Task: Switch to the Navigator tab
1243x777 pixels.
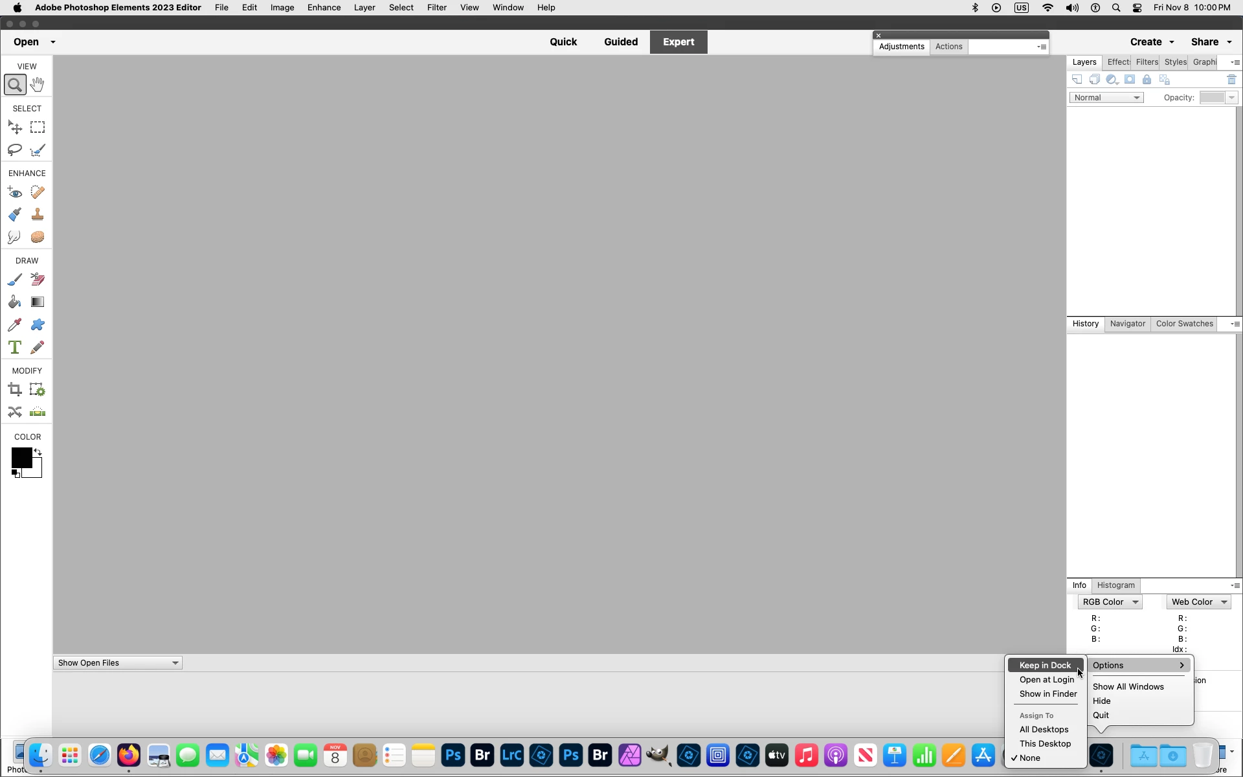Action: click(1127, 324)
